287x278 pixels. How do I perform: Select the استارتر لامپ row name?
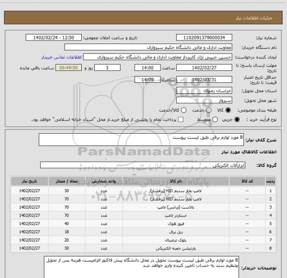[176, 216]
